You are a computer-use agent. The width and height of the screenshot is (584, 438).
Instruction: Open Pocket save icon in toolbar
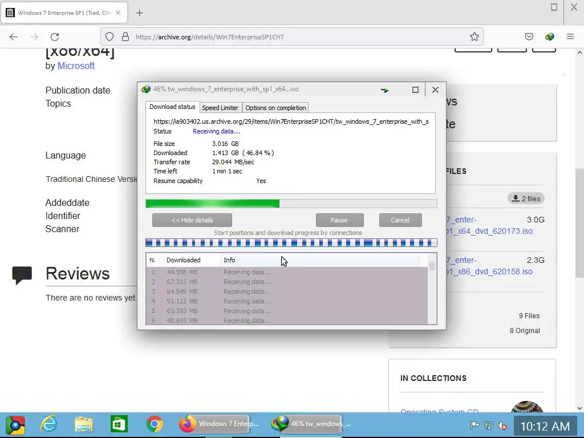click(x=529, y=36)
